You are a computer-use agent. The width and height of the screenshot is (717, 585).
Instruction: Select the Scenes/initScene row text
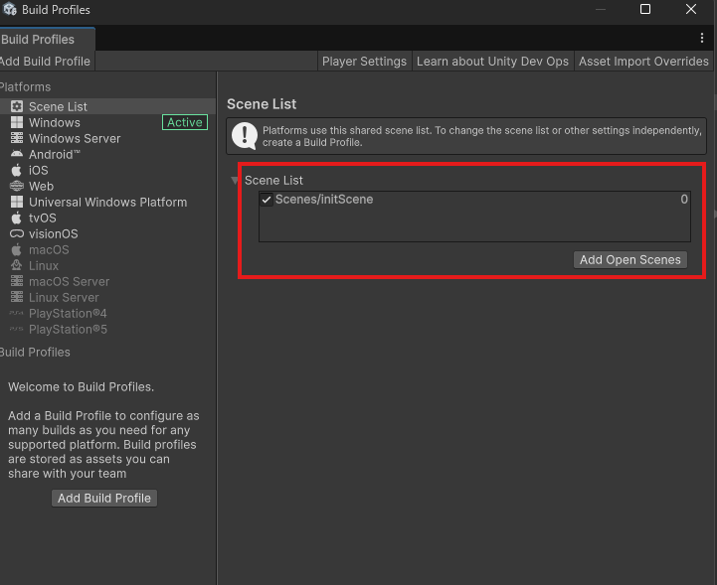(x=324, y=199)
